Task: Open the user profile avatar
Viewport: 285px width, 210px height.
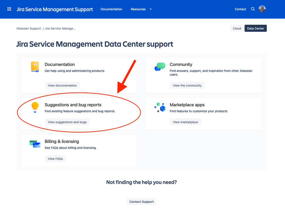Action: [262, 9]
